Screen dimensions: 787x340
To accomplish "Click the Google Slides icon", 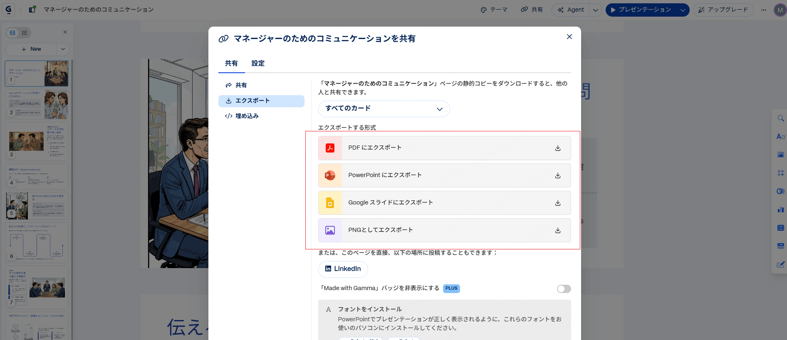I will [330, 203].
